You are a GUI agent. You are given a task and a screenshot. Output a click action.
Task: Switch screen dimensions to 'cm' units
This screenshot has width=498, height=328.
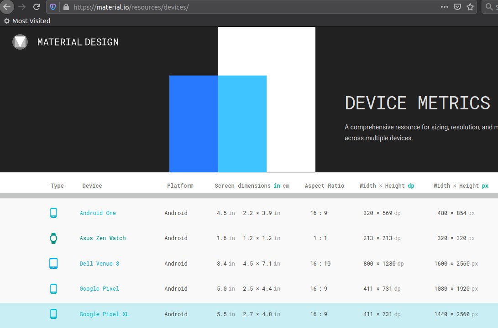(x=286, y=186)
